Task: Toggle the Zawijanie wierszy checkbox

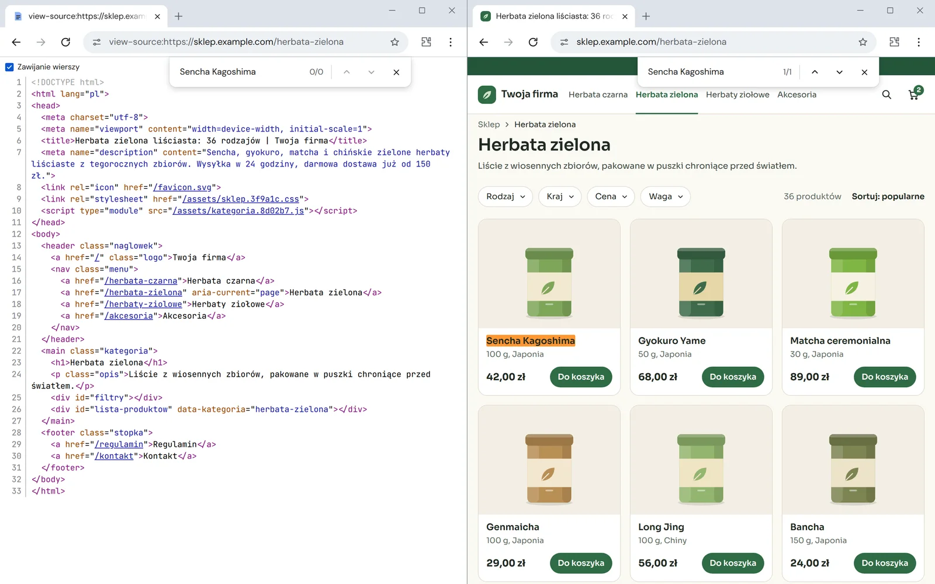Action: 9,67
